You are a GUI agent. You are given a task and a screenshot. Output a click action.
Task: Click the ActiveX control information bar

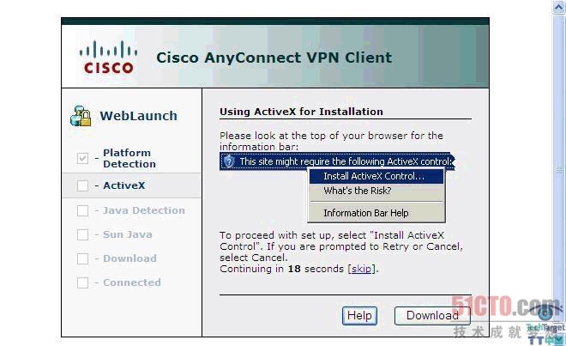[x=337, y=161]
